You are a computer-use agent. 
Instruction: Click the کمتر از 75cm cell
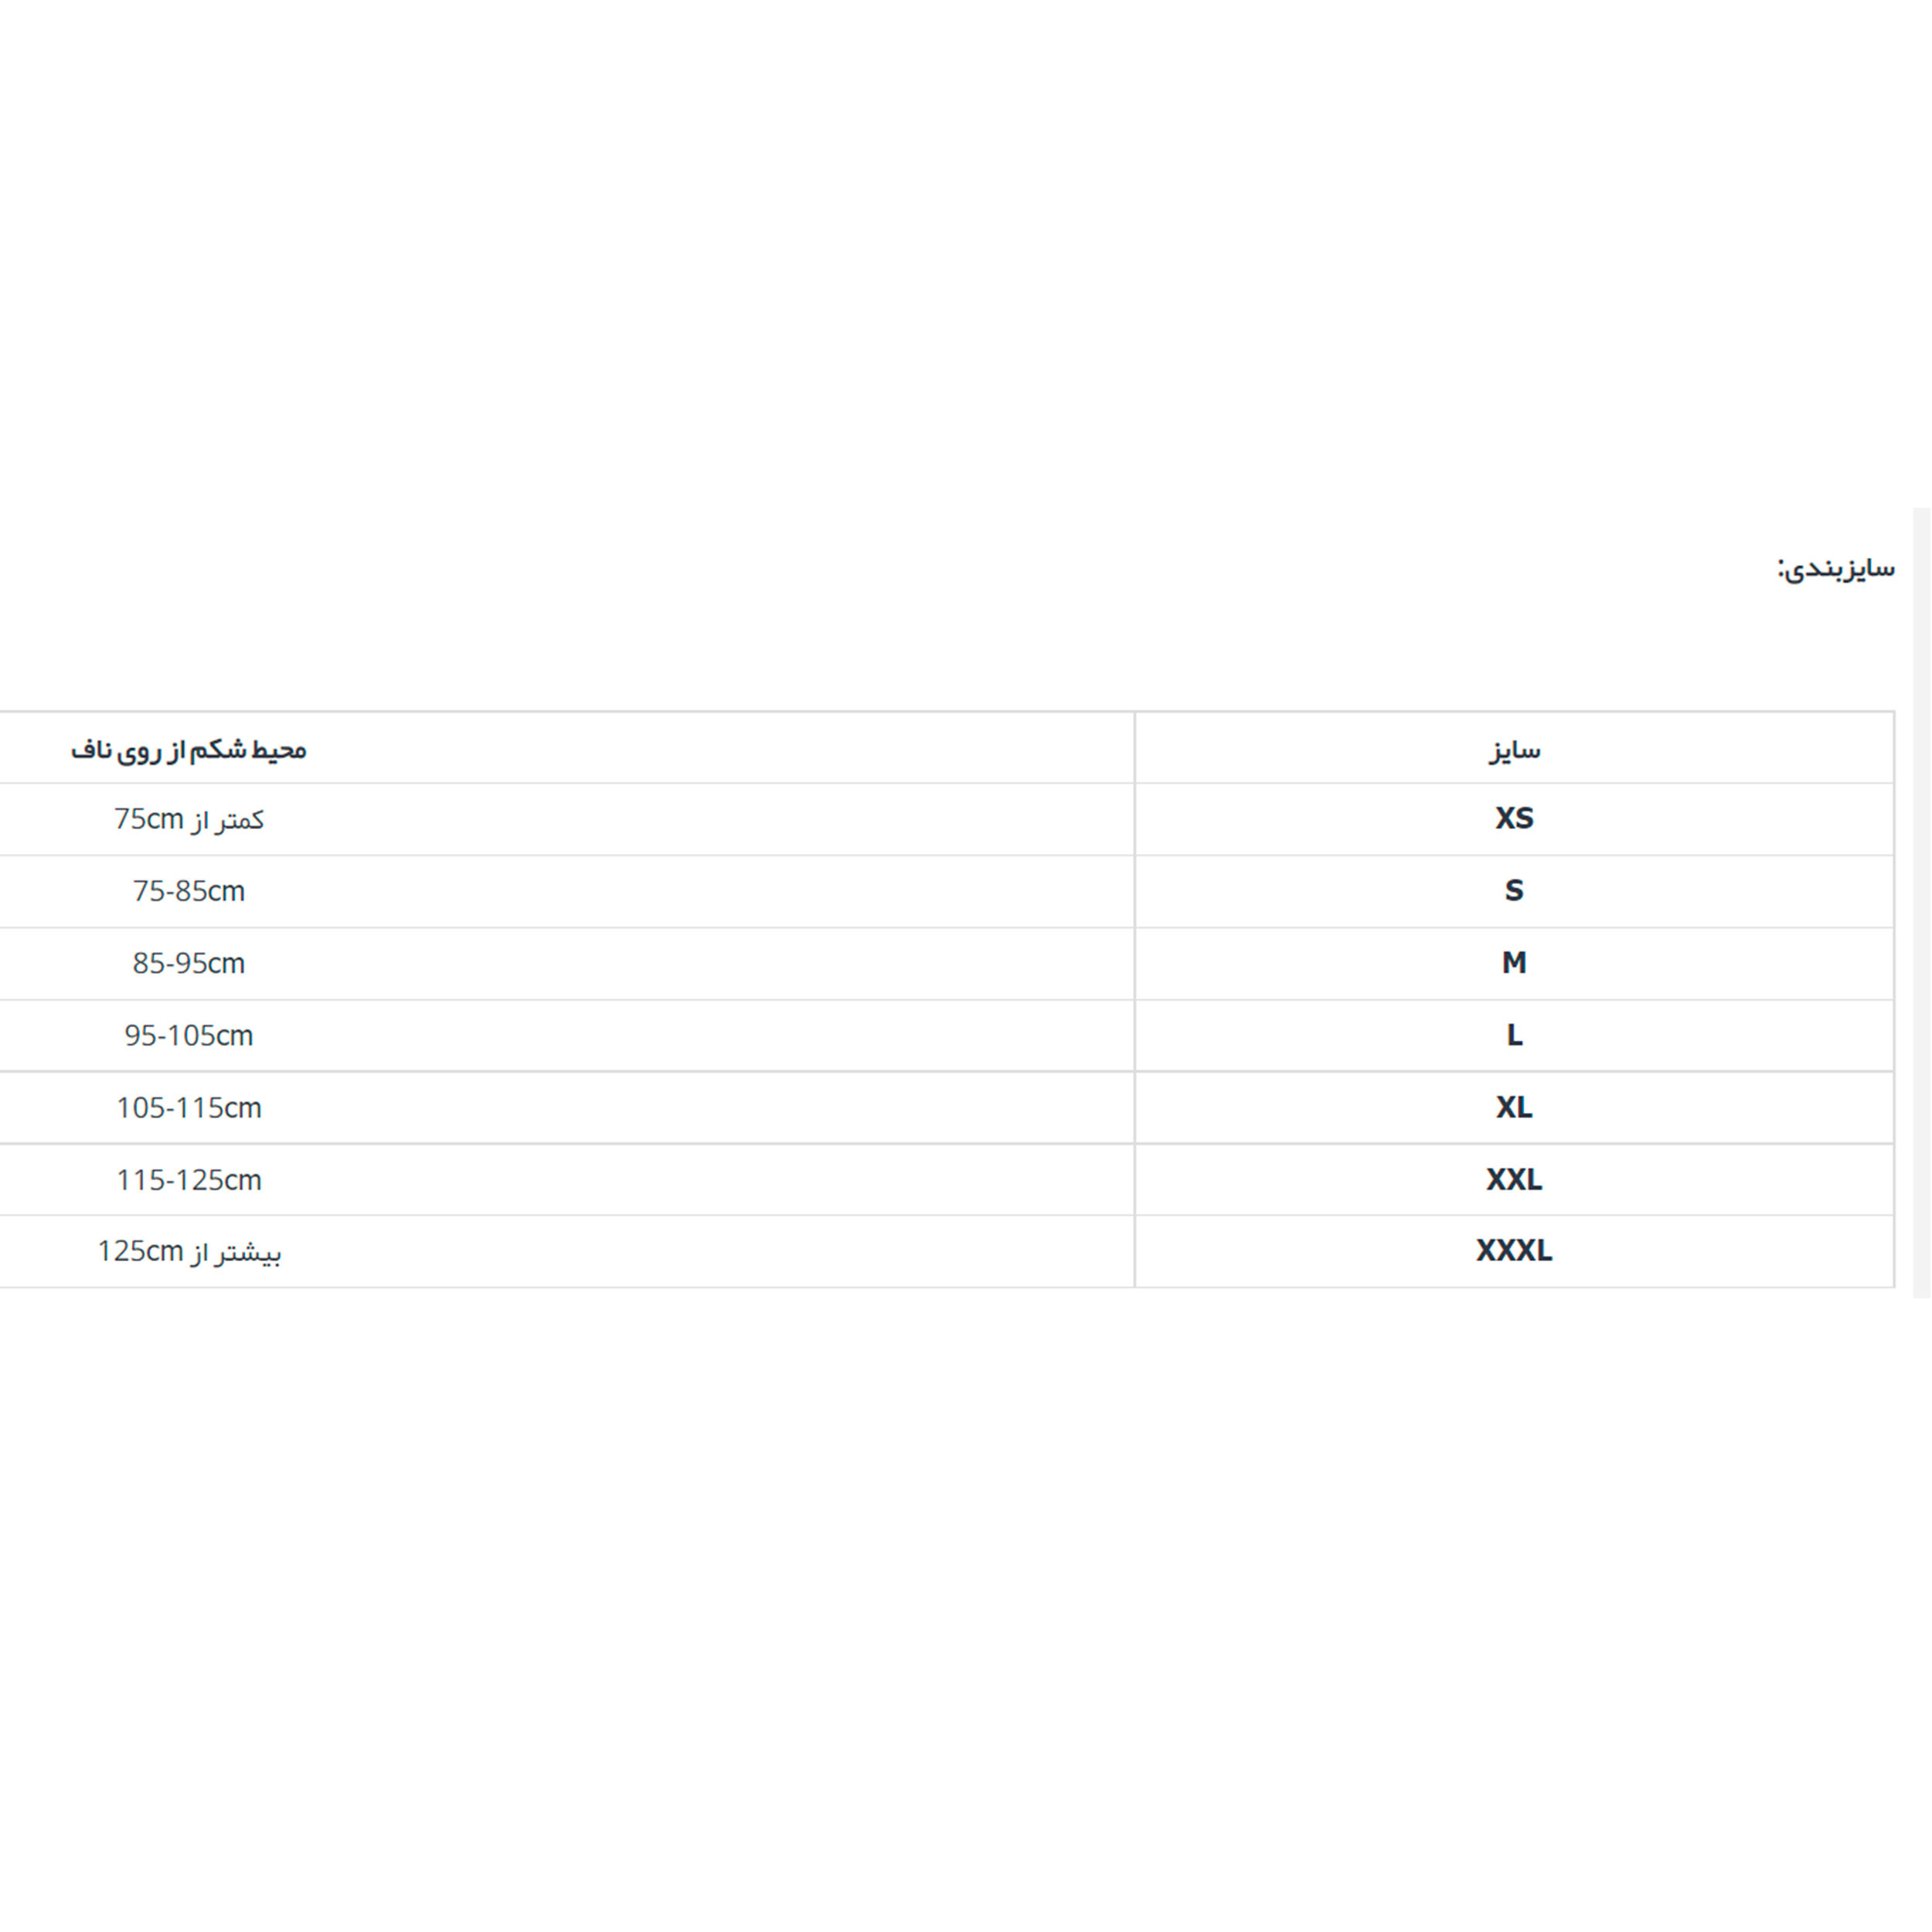pyautogui.click(x=188, y=819)
